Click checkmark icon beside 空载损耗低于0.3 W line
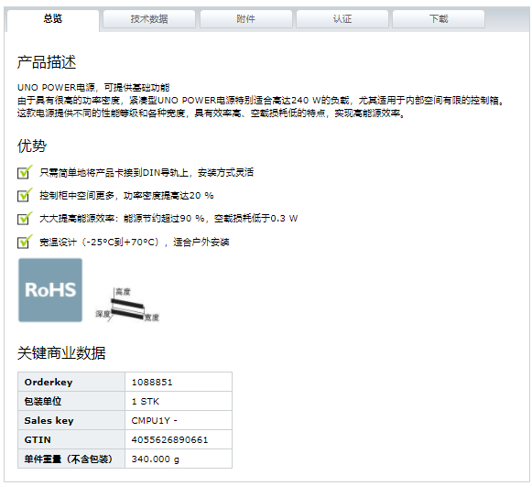This screenshot has width=532, height=486. 25,218
